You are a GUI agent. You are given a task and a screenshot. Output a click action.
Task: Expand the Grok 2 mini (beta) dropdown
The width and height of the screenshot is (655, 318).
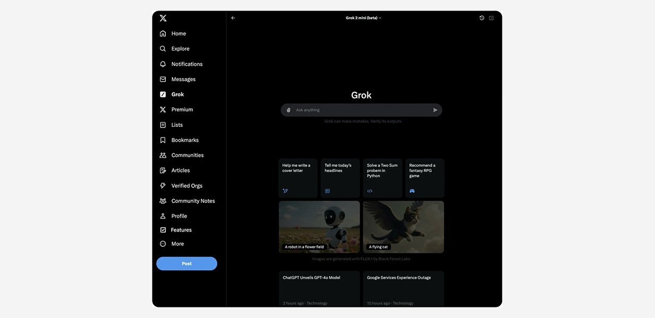tap(364, 18)
